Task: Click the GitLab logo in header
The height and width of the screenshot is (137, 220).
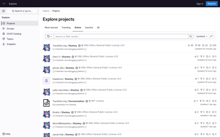Action: tap(4, 4)
